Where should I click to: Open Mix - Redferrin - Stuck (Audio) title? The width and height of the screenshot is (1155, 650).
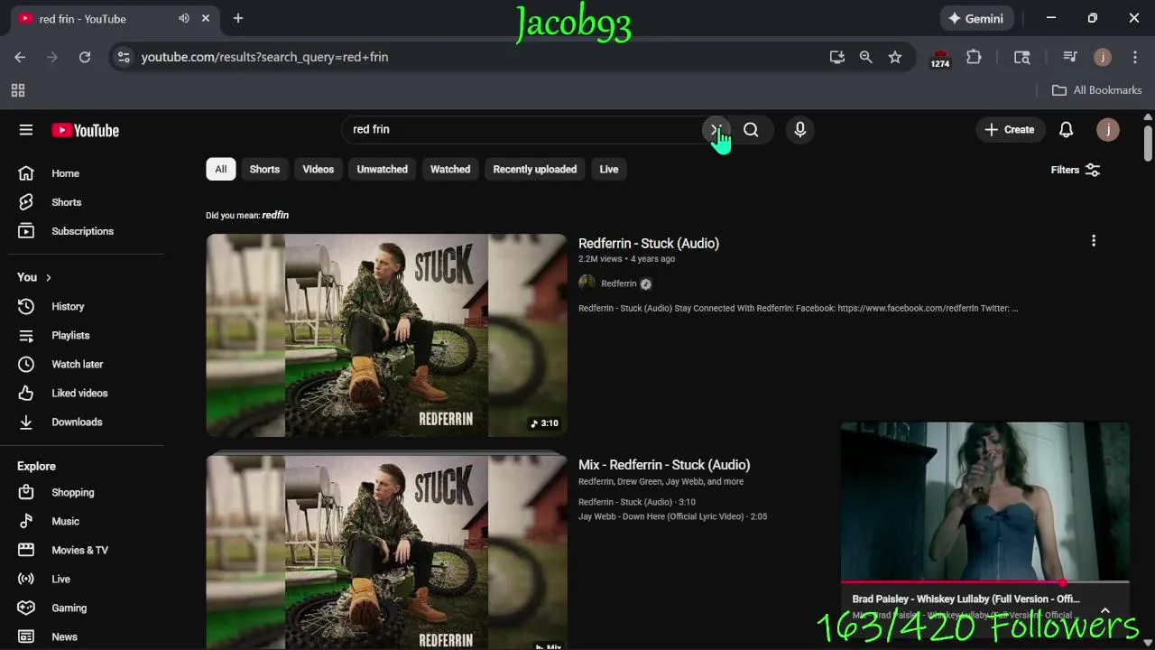(x=664, y=465)
